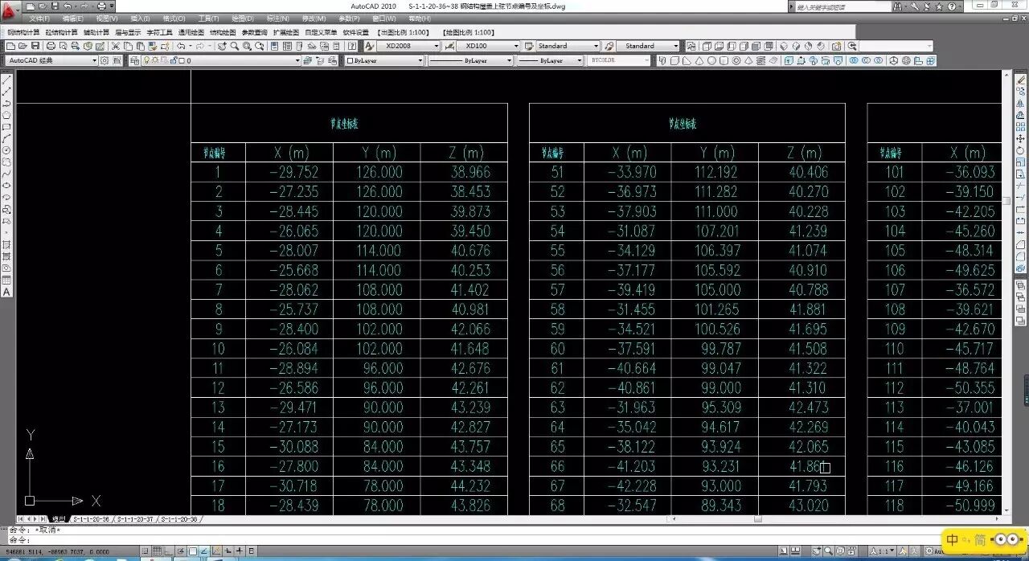Open the layer list dropdown showing layer 0
This screenshot has height=561, width=1029.
click(297, 60)
